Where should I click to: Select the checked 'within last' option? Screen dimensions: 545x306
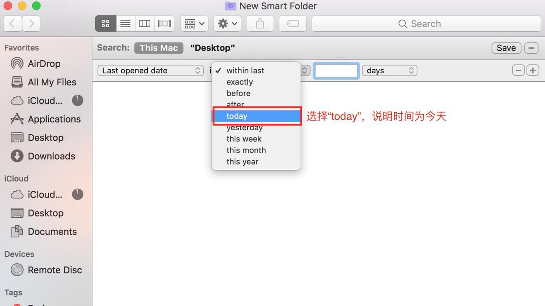coord(245,70)
